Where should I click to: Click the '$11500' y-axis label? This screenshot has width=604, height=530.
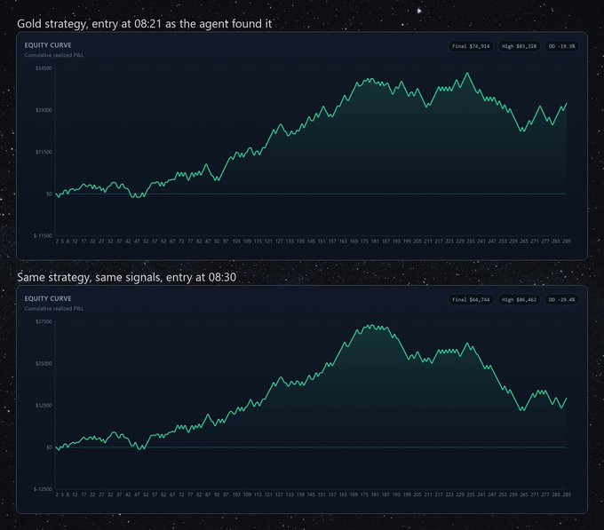[44, 152]
